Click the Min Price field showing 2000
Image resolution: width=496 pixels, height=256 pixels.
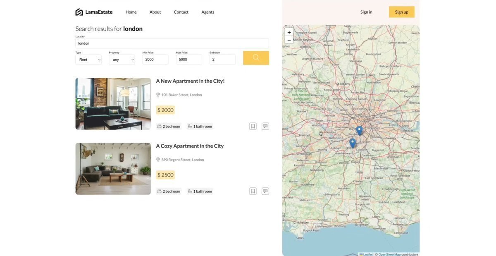point(155,60)
